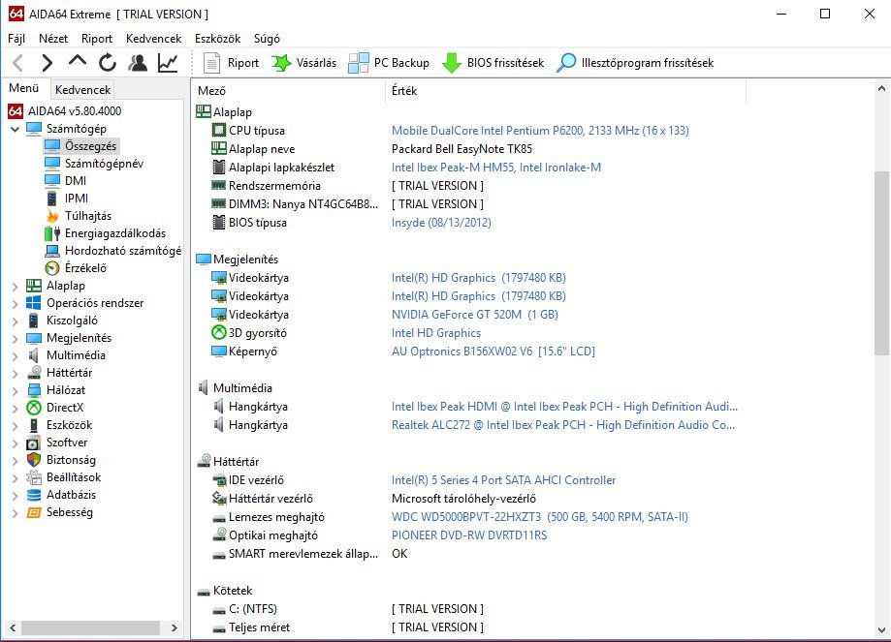Click the green Vásárlás star icon

tap(281, 62)
